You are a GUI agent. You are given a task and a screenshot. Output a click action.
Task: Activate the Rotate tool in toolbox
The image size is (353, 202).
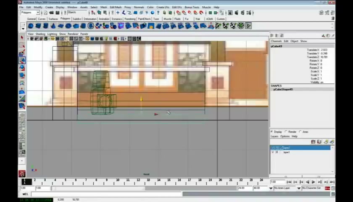(x=22, y=68)
